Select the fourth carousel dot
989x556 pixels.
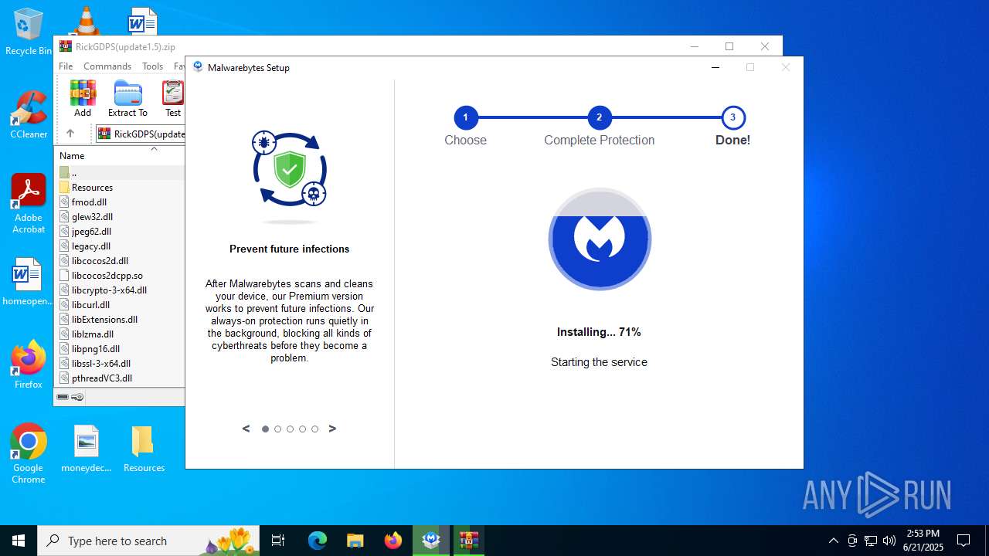[x=302, y=429]
